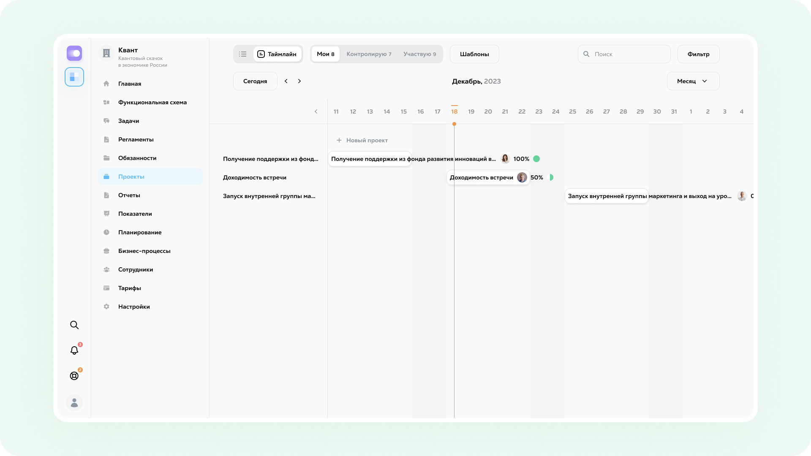Click the Сегодня button

coord(255,81)
